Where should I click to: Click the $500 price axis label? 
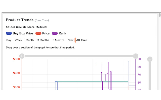point(16,59)
